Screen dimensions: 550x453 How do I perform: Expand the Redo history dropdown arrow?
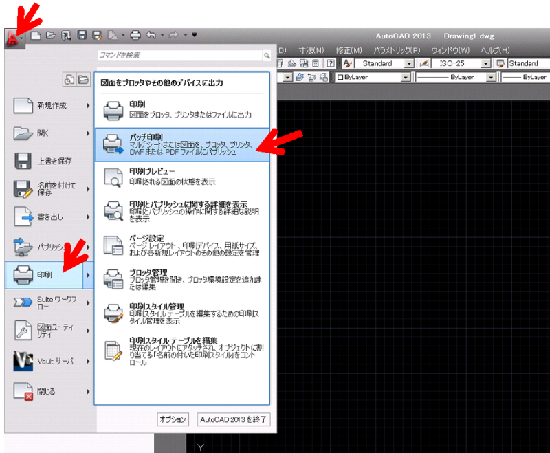tap(185, 35)
